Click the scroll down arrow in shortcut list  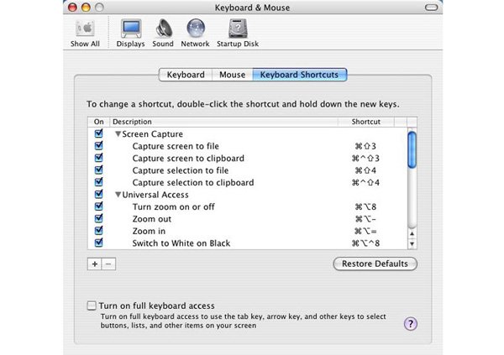pyautogui.click(x=412, y=244)
